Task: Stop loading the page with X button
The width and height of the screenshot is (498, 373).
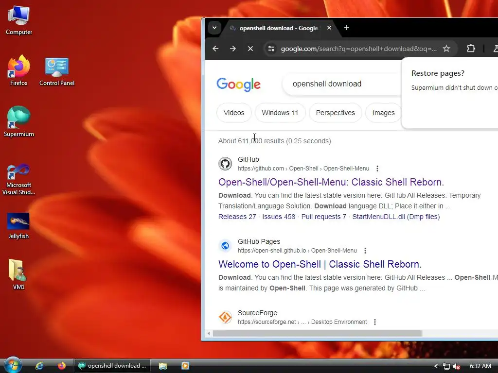Action: tap(250, 49)
